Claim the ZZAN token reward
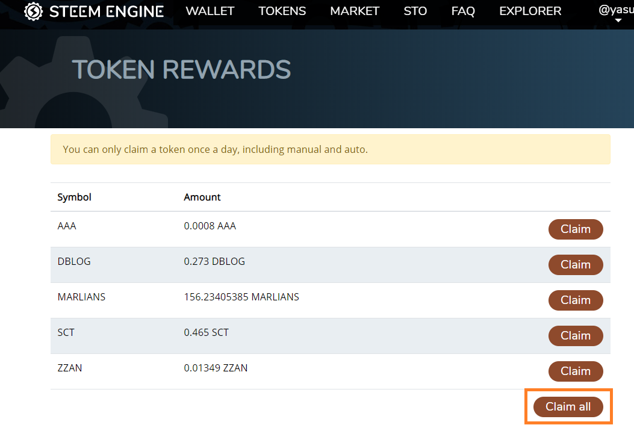The height and width of the screenshot is (425, 634). [x=575, y=371]
